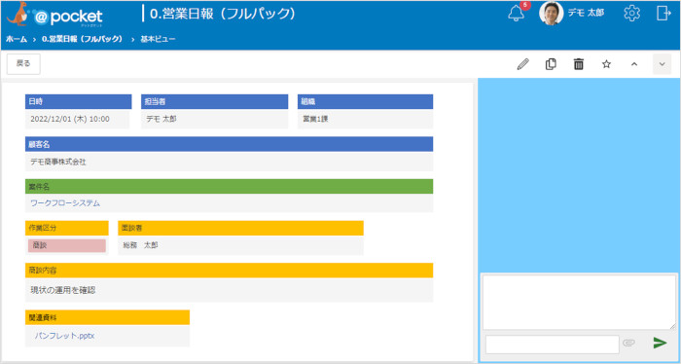Viewport: 681px width, 364px height.
Task: Copy the record with duplicate icon
Action: [551, 64]
